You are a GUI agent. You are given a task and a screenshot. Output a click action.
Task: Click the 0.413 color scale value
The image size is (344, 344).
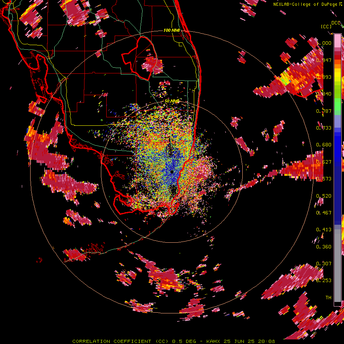point(324,230)
